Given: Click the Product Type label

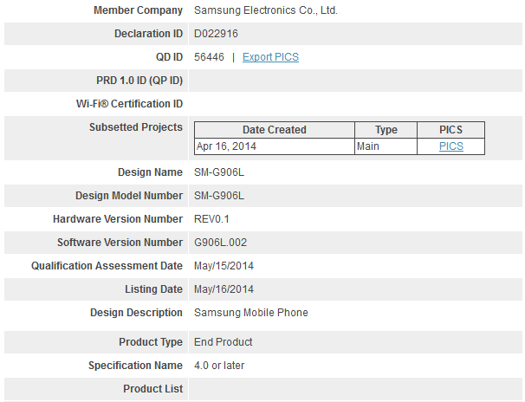Looking at the screenshot, I should click(151, 342).
